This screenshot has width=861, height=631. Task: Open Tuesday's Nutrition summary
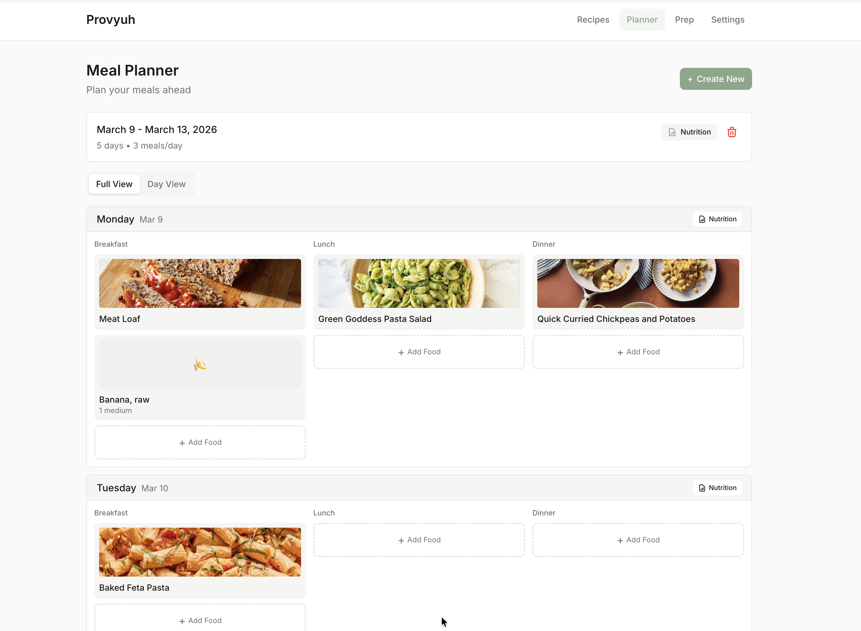717,488
